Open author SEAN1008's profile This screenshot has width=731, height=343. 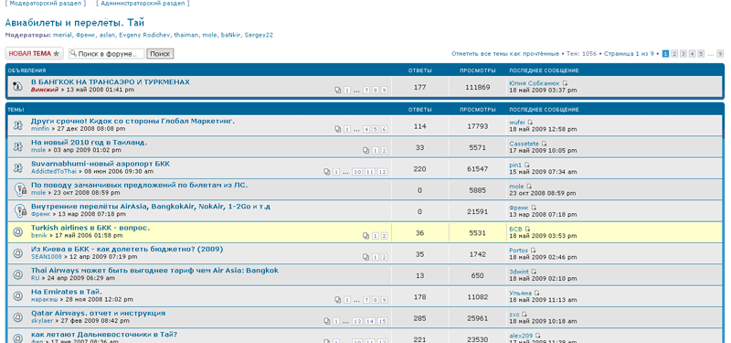click(47, 257)
